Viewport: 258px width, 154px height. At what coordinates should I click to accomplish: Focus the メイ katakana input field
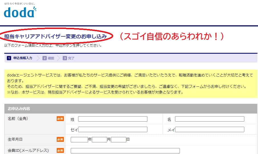pyautogui.click(x=210, y=129)
